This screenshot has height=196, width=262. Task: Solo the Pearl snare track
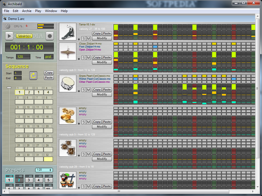pyautogui.click(x=84, y=90)
